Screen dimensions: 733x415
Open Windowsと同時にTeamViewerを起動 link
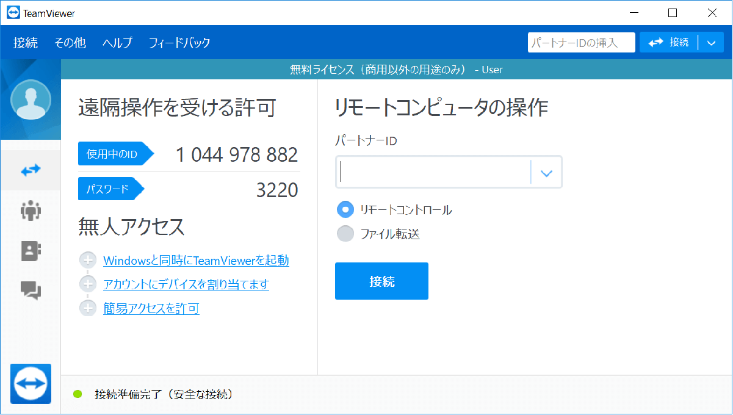pos(196,261)
